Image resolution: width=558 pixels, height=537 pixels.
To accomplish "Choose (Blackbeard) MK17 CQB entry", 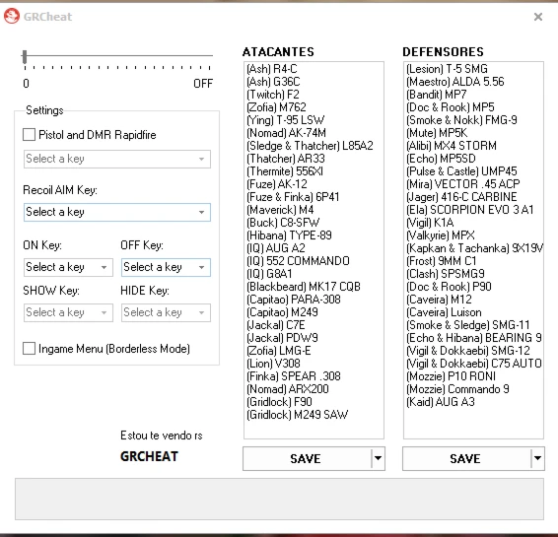I will coord(304,287).
